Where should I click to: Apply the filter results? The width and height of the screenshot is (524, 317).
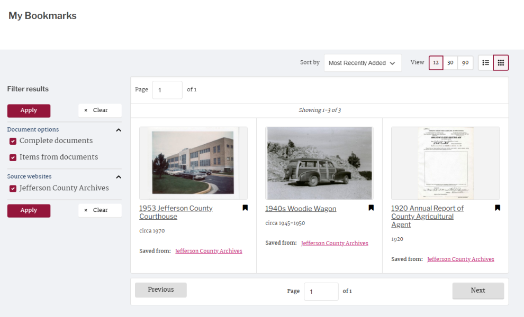click(29, 110)
